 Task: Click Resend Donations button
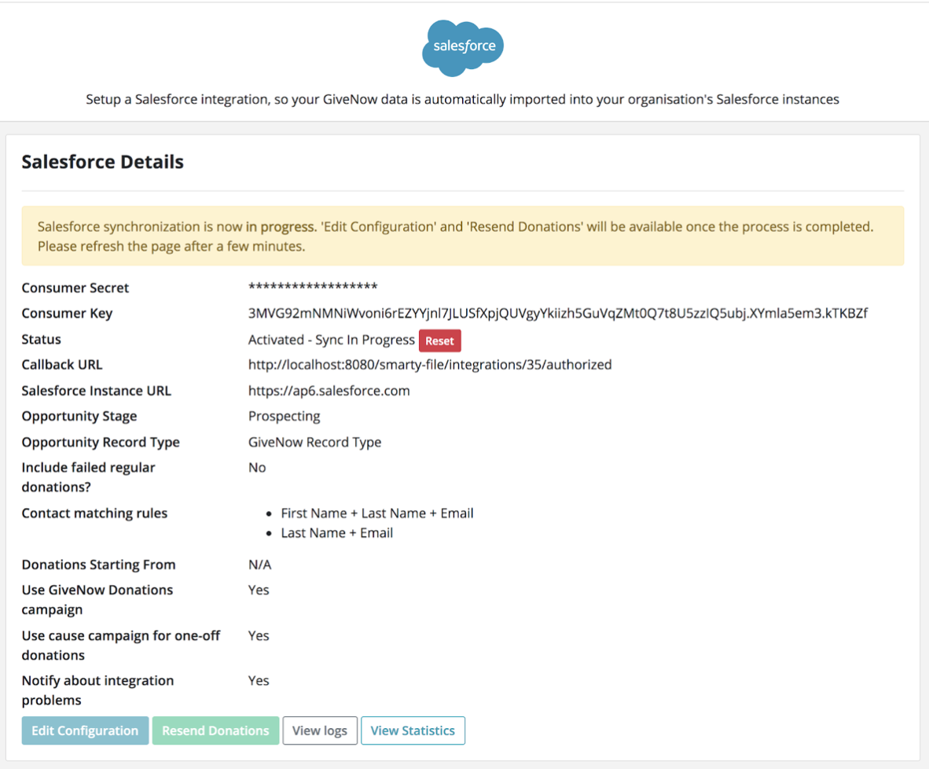click(215, 730)
